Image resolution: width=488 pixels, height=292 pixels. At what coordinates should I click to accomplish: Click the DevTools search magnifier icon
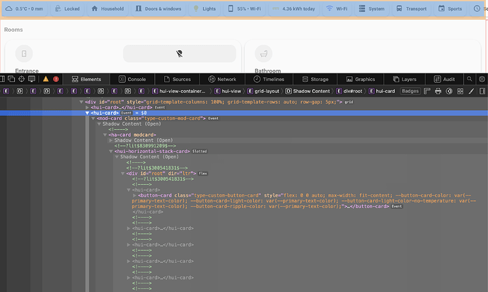[x=469, y=80]
